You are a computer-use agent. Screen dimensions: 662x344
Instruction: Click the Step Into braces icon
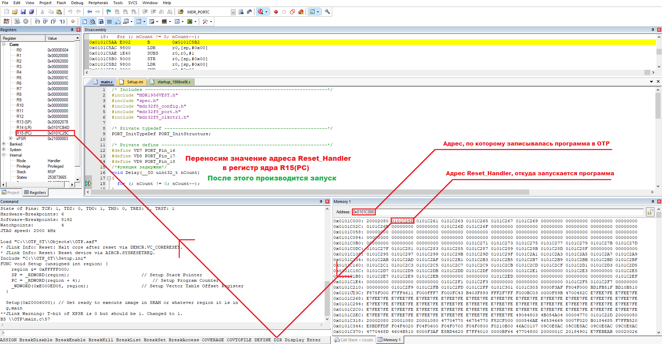(37, 21)
